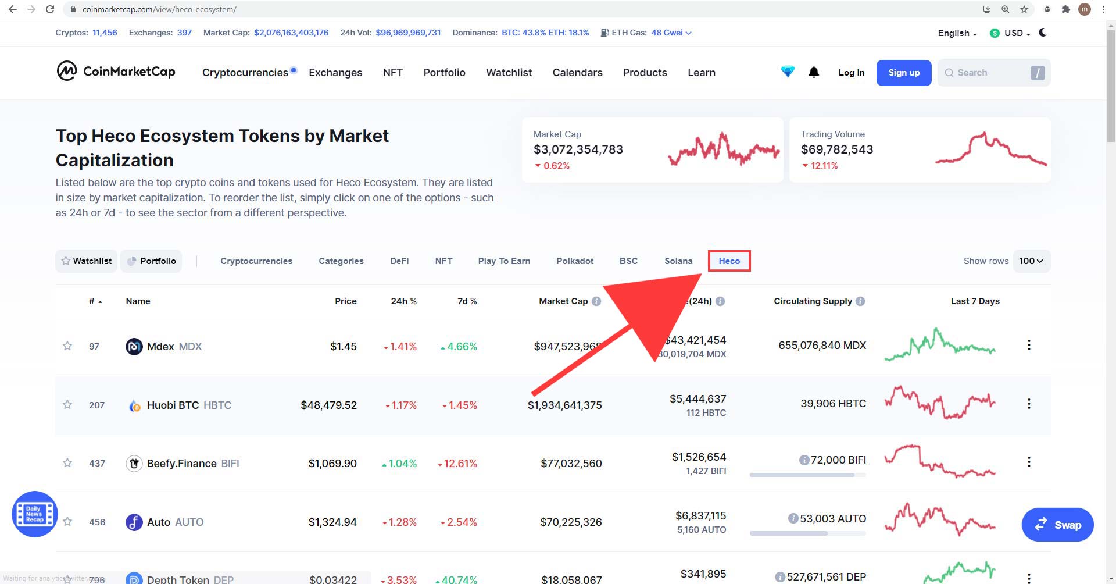Click the floating Swap button
1116x584 pixels.
1057,525
